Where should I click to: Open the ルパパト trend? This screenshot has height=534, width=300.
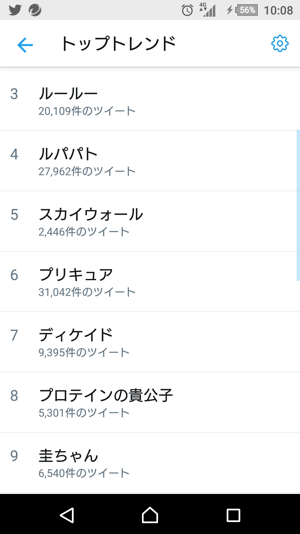150,161
